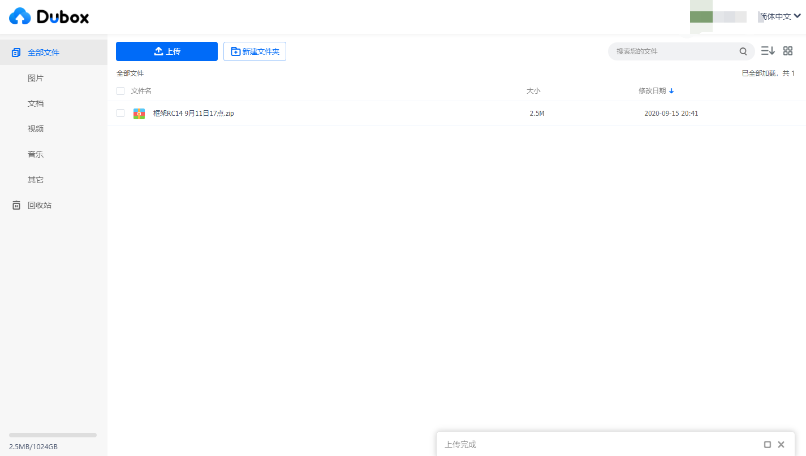The width and height of the screenshot is (806, 456).
Task: Click the user avatar at top right
Action: pos(701,16)
